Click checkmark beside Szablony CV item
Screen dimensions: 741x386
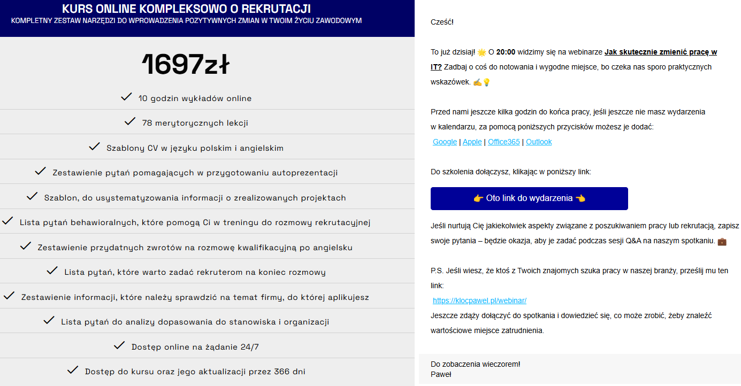click(95, 146)
